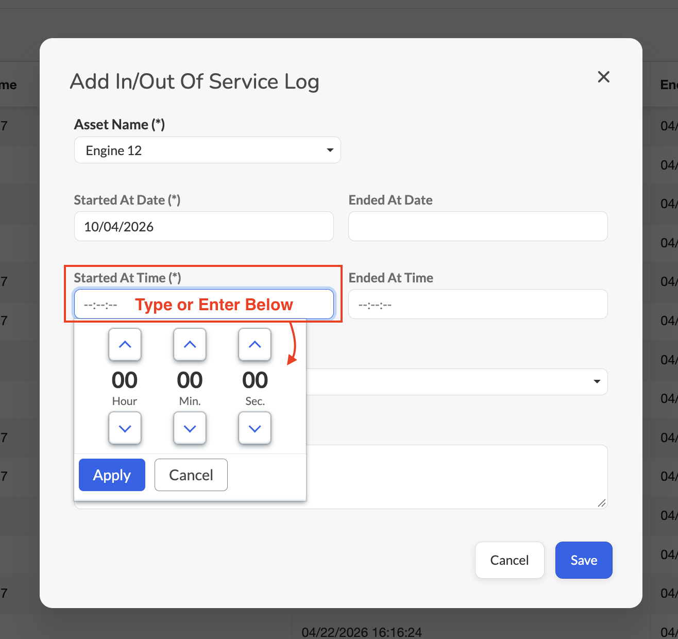Select the 00 Hour value
This screenshot has height=639, width=678.
coord(125,380)
